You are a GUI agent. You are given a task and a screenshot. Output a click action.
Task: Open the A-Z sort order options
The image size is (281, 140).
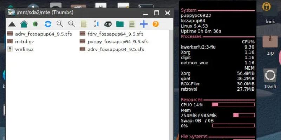click(96, 24)
